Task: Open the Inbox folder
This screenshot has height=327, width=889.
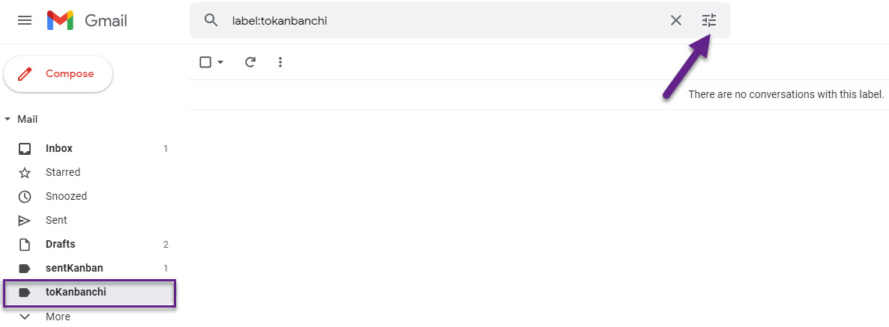Action: (94, 149)
